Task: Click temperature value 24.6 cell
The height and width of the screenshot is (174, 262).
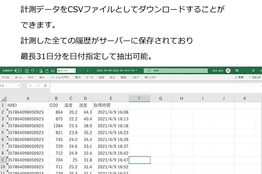Action: 71,146
